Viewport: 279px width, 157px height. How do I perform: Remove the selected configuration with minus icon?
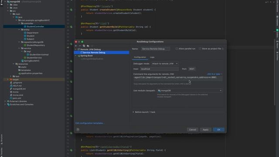click(x=80, y=46)
